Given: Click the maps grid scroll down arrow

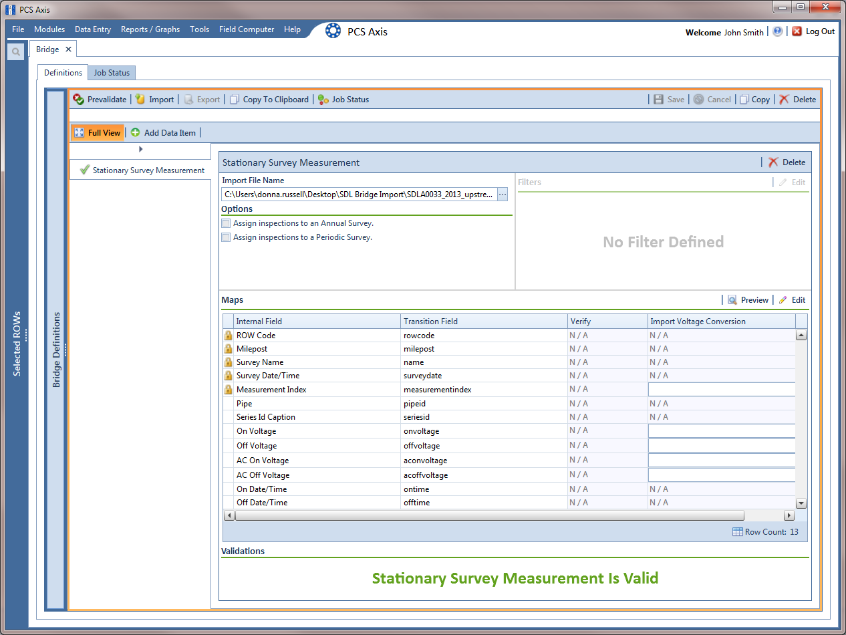Looking at the screenshot, I should point(801,503).
